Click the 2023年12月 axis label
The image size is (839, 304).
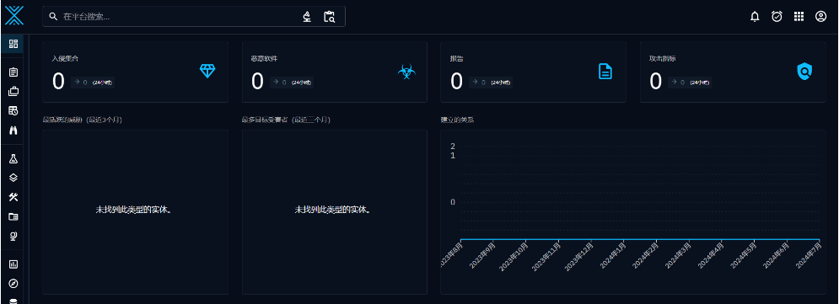point(579,256)
